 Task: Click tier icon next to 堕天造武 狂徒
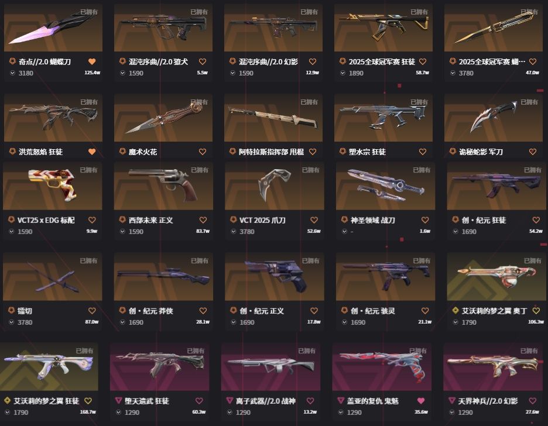click(x=118, y=400)
